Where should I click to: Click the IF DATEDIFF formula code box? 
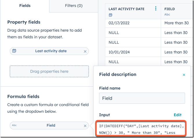tap(142, 129)
